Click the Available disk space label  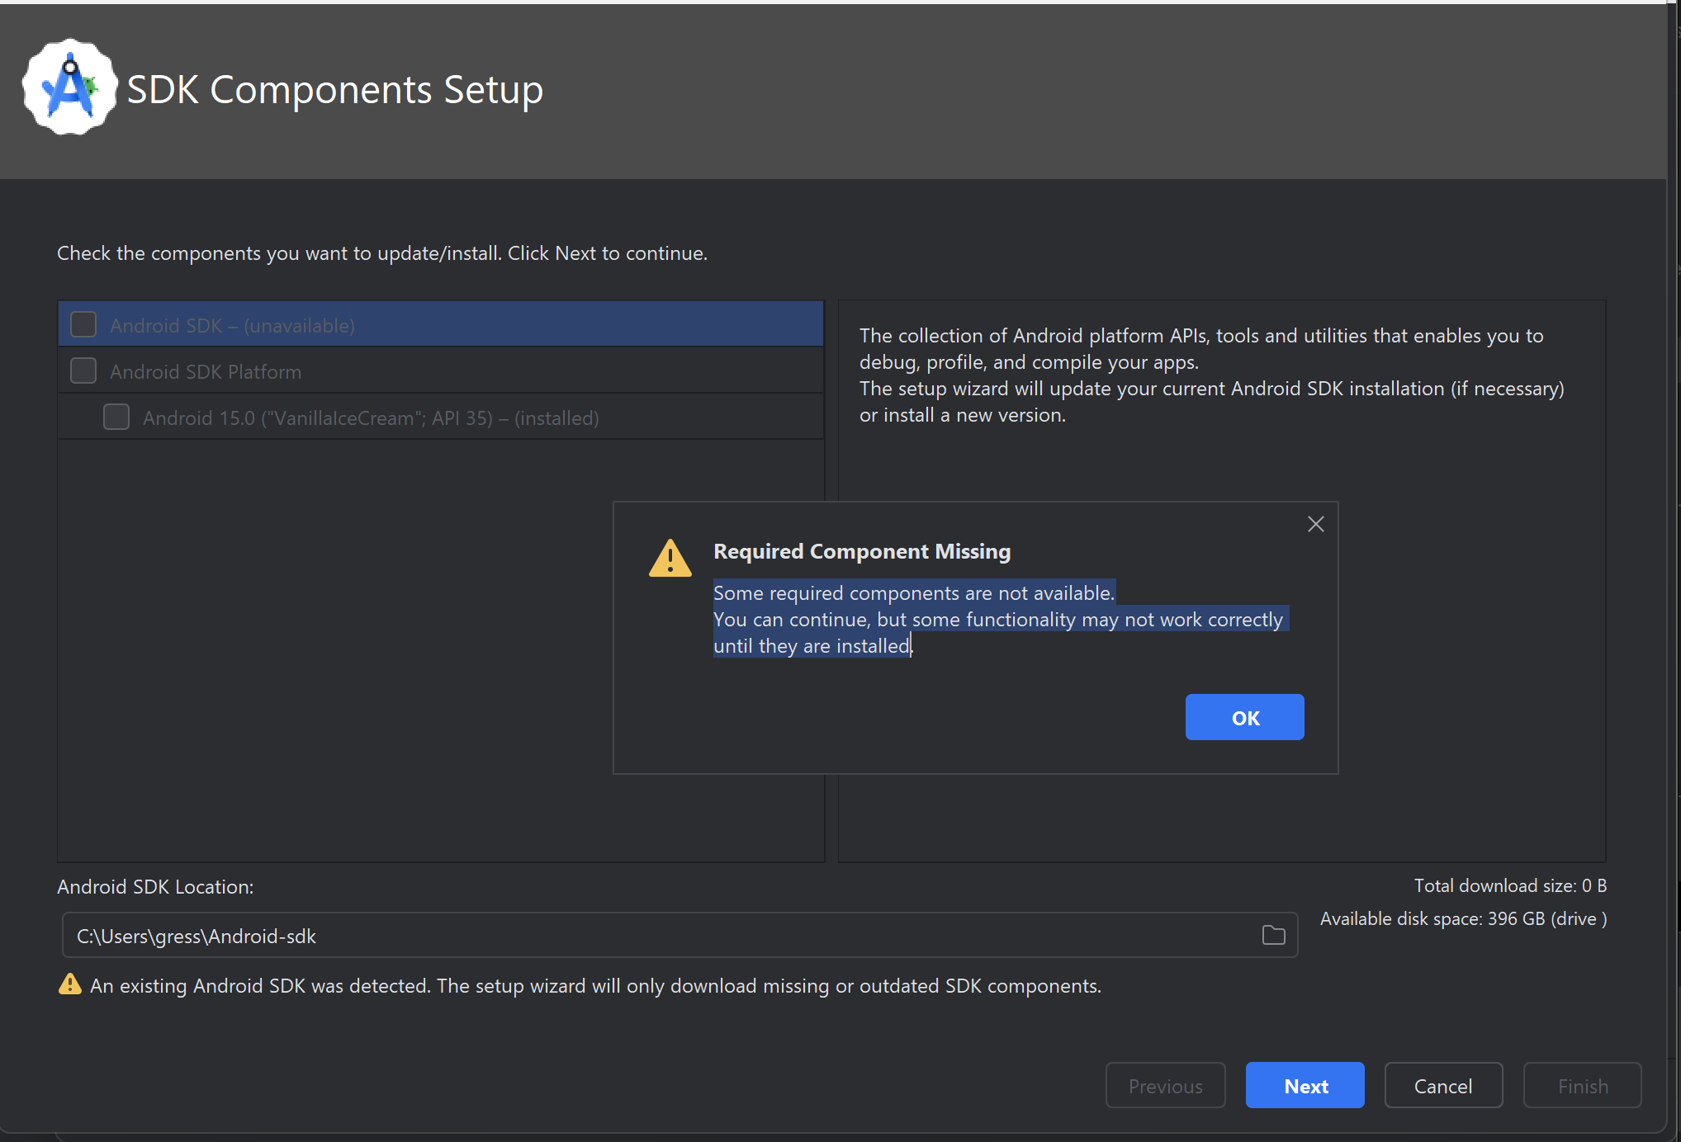1463,918
